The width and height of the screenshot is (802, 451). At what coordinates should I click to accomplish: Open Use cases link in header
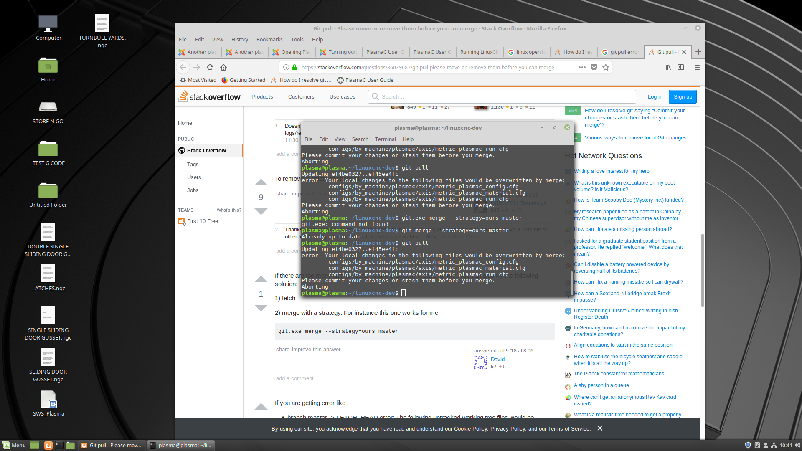click(342, 96)
